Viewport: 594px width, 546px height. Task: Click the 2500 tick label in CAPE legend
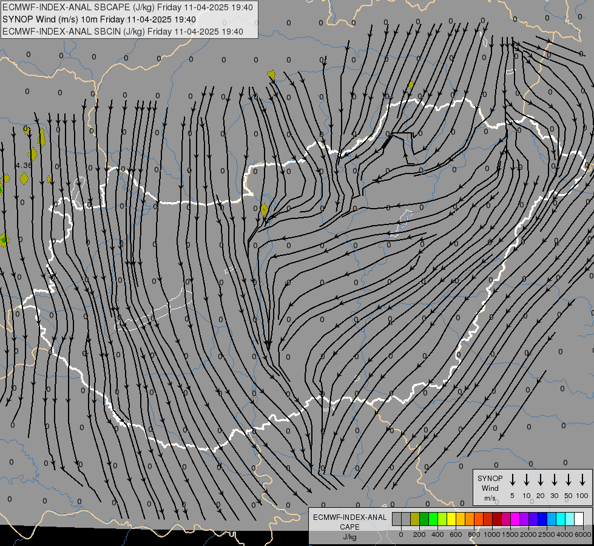tap(547, 534)
